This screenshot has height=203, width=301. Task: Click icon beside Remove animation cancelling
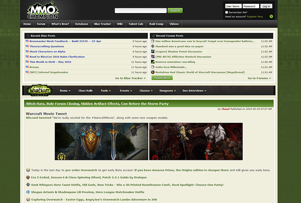coord(153,62)
